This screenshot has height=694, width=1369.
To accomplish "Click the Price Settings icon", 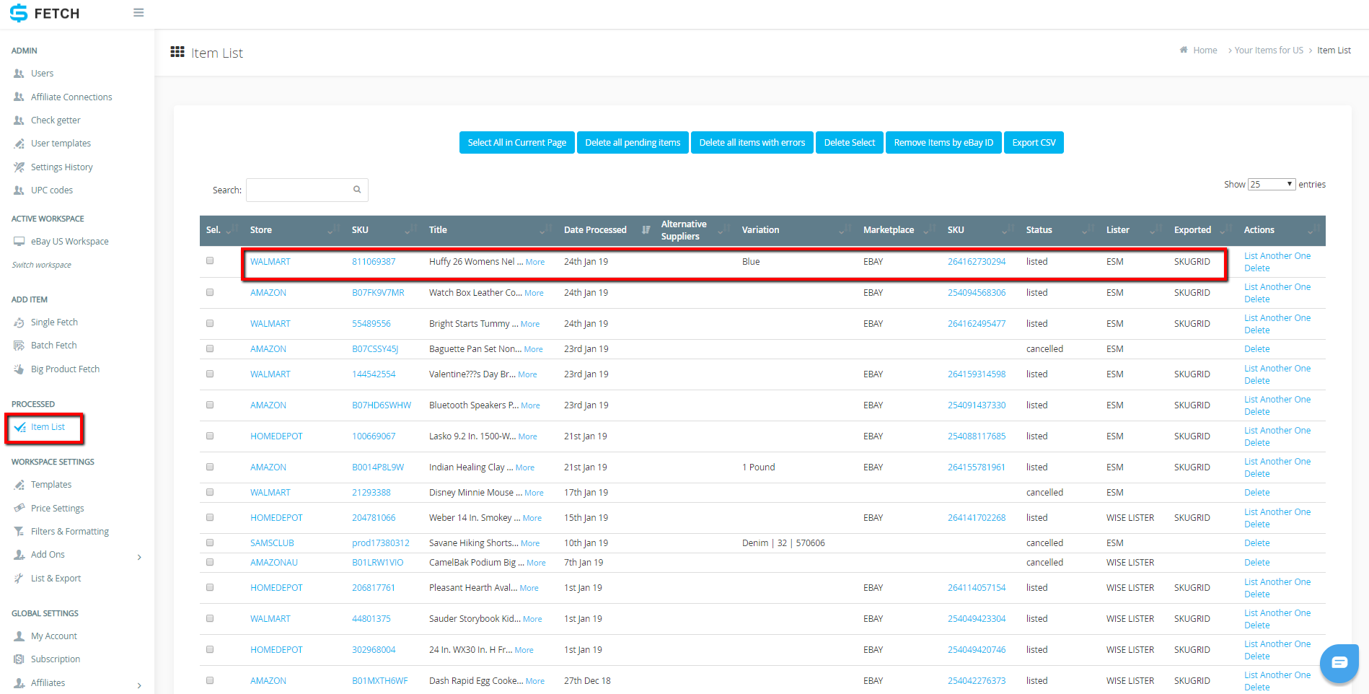I will (19, 509).
